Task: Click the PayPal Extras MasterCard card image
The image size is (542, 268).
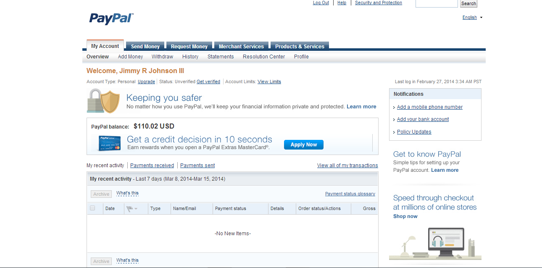Action: tap(110, 143)
